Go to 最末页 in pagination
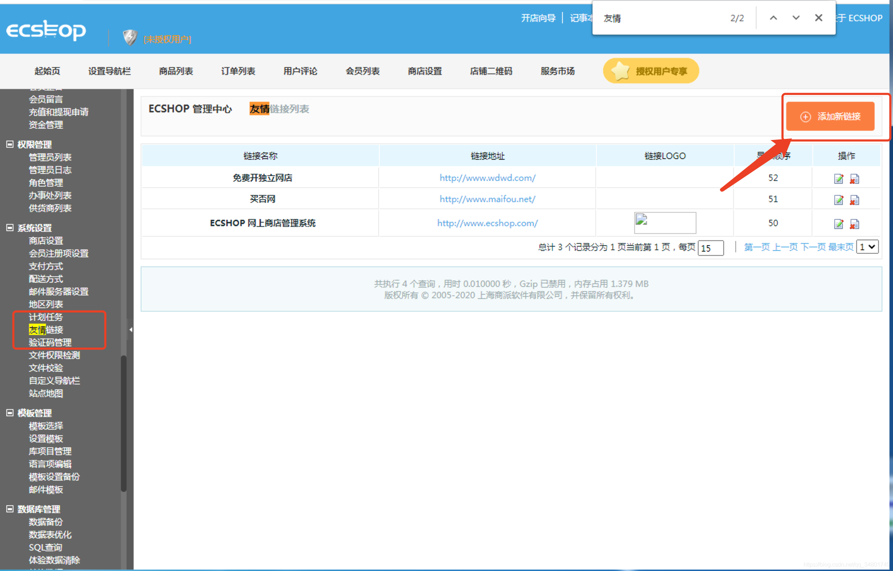Image resolution: width=893 pixels, height=571 pixels. 841,247
